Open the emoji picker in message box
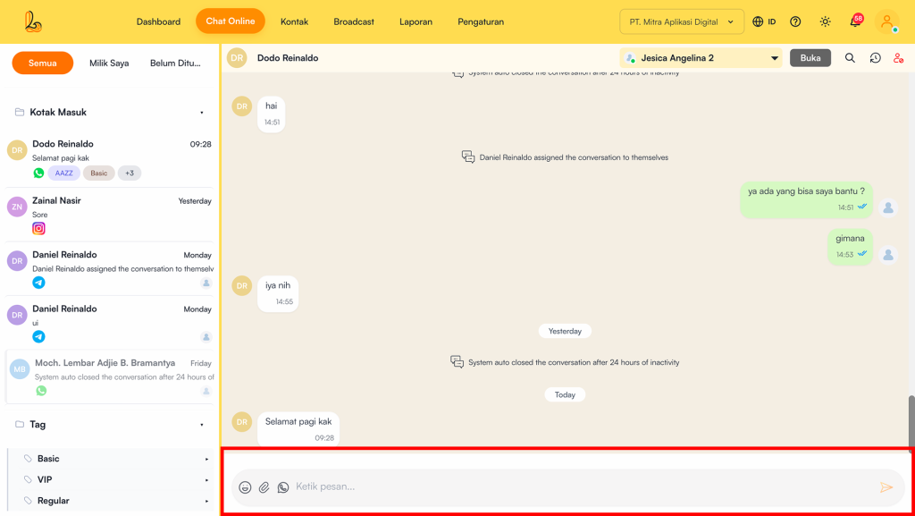 (245, 487)
